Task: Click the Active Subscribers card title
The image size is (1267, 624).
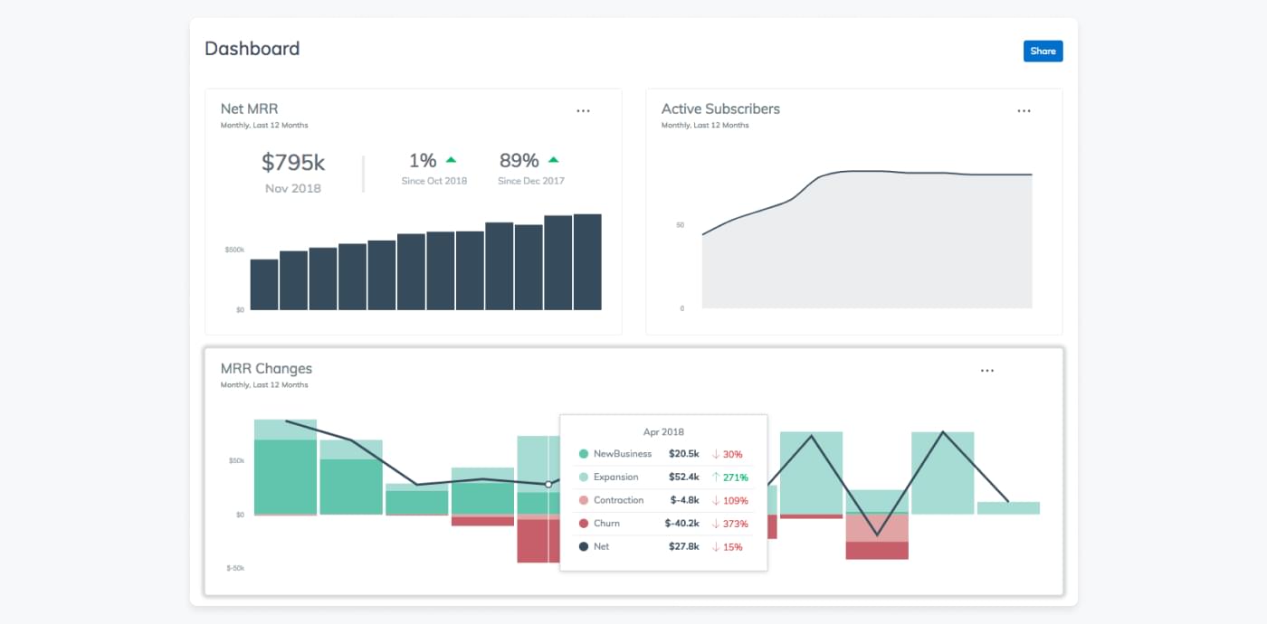Action: tap(720, 109)
